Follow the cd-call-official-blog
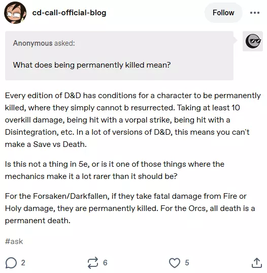The image size is (267, 273). pos(223,13)
